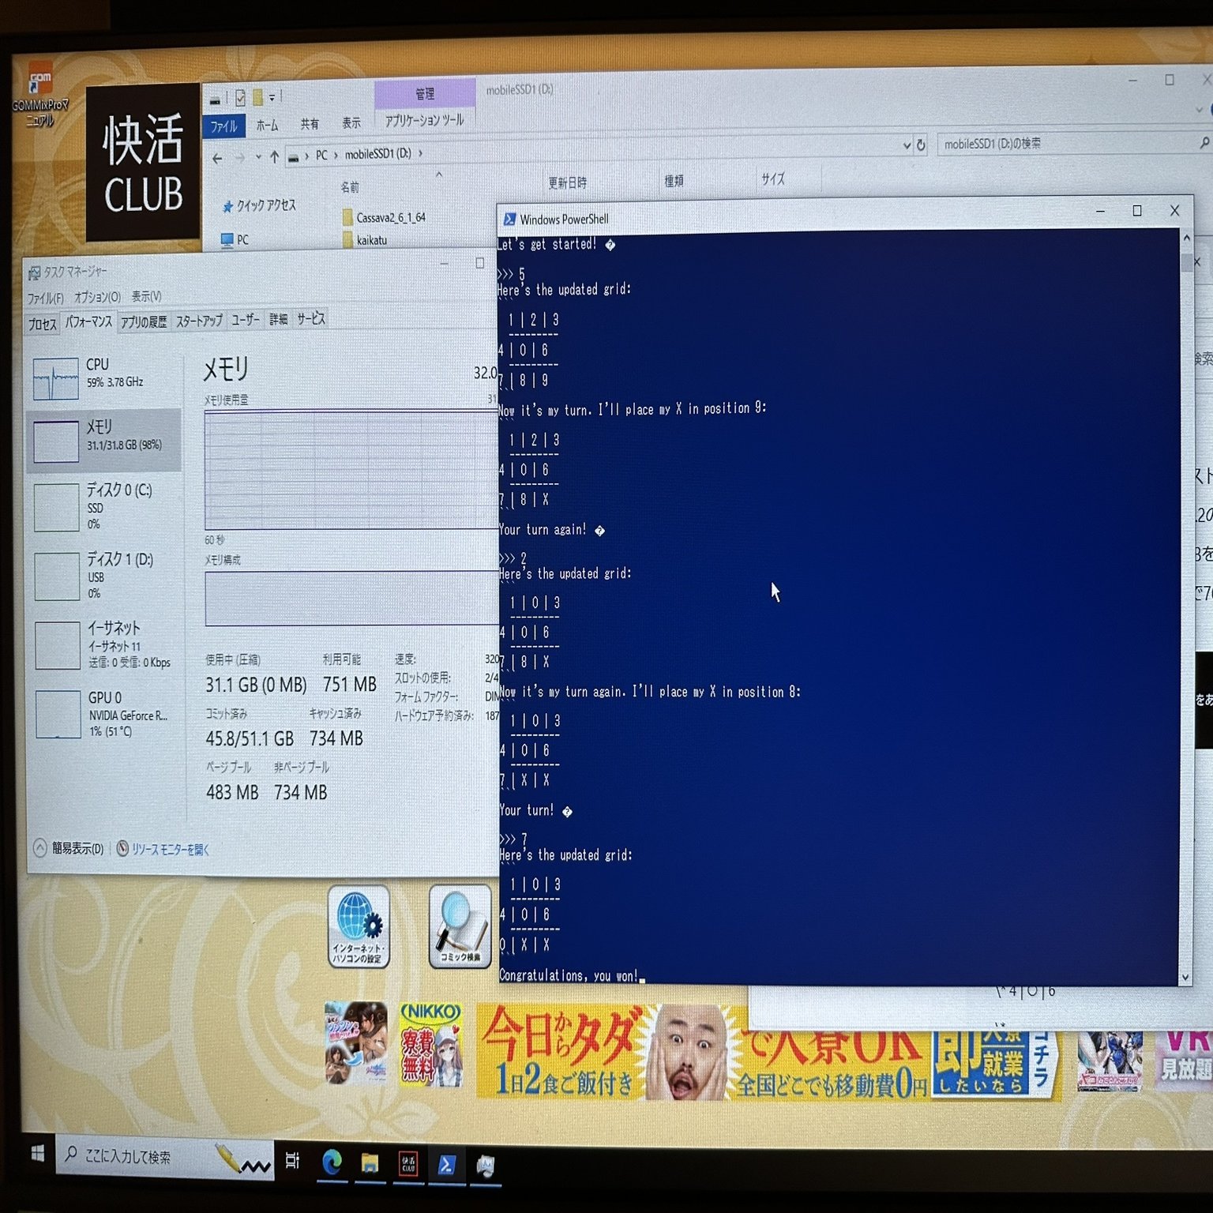
Task: Open the 表示 ribbon tab in Explorer
Action: point(351,123)
